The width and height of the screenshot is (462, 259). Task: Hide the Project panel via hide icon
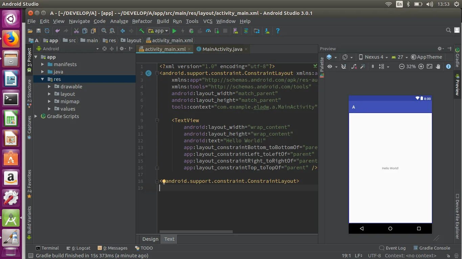(131, 49)
